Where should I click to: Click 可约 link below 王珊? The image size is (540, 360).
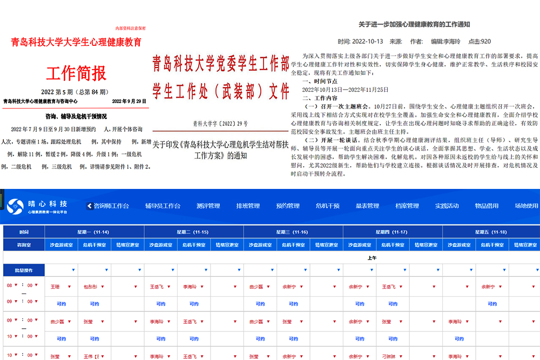(x=62, y=304)
